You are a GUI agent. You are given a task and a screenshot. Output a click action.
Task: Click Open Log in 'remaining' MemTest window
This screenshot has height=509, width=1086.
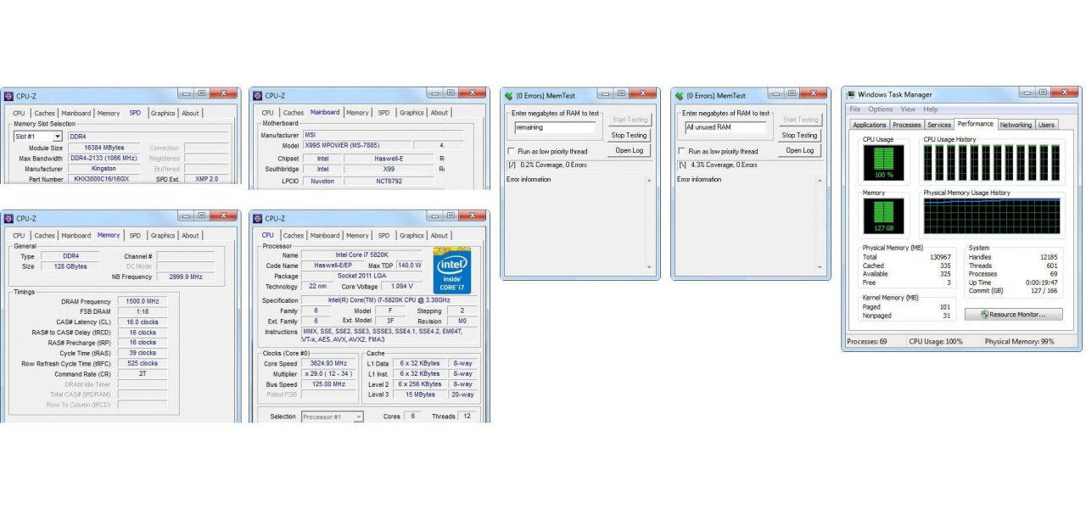point(630,150)
